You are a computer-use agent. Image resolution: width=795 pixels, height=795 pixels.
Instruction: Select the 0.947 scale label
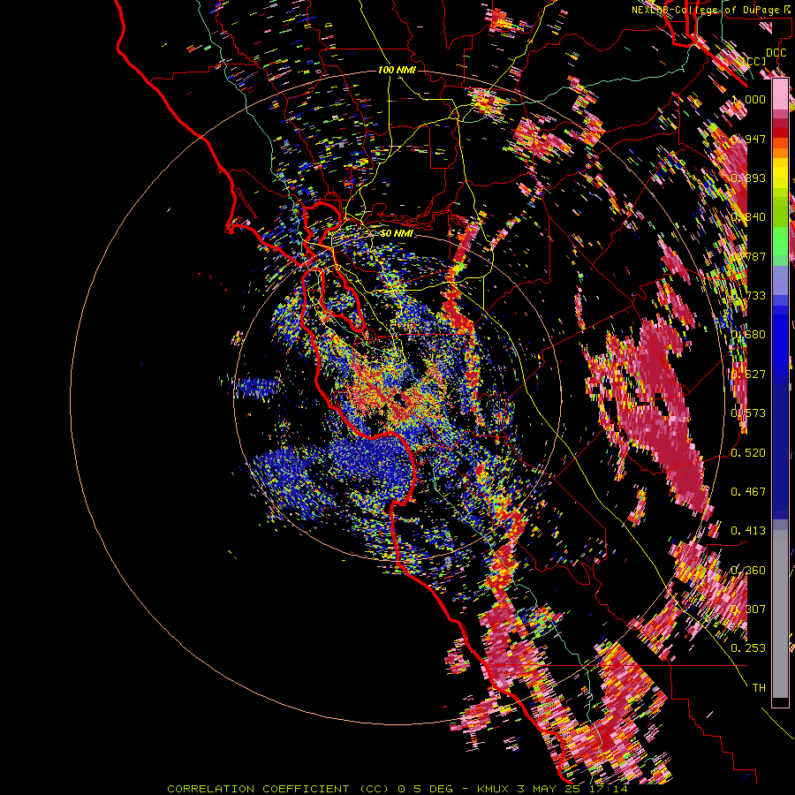(749, 139)
